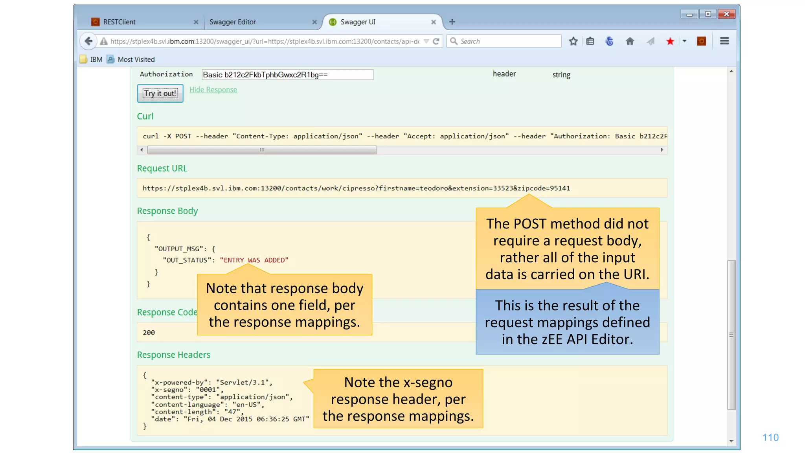
Task: Click the Authorization header input field
Action: [287, 75]
